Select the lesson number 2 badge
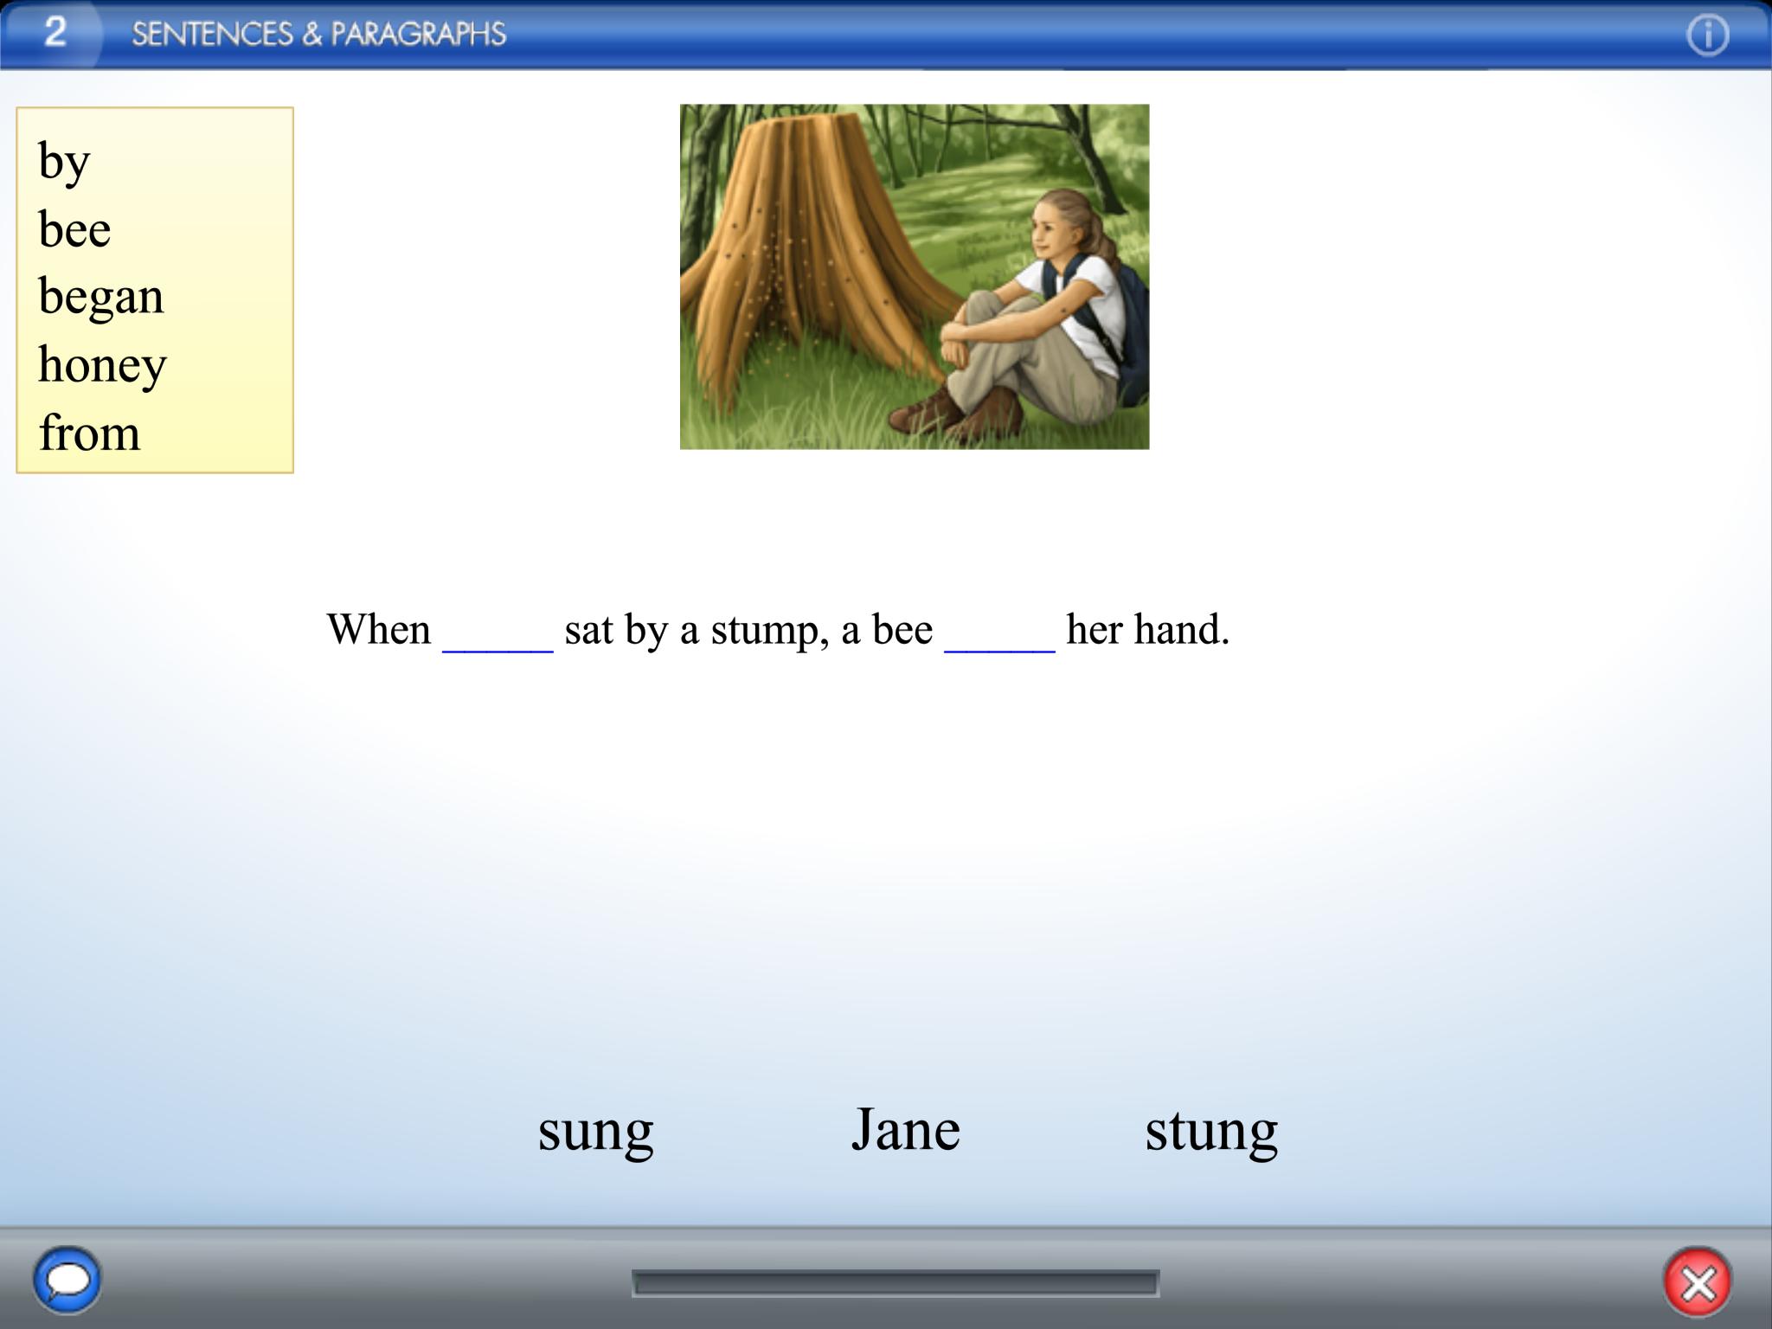Screen dimensions: 1772x1329 click(55, 35)
